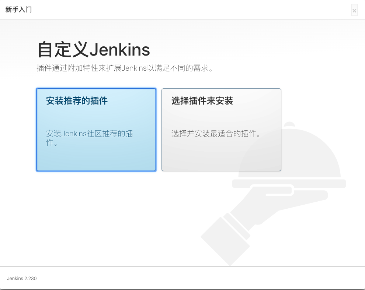Choose the 选择插件来安装 option
The image size is (365, 290).
(221, 130)
